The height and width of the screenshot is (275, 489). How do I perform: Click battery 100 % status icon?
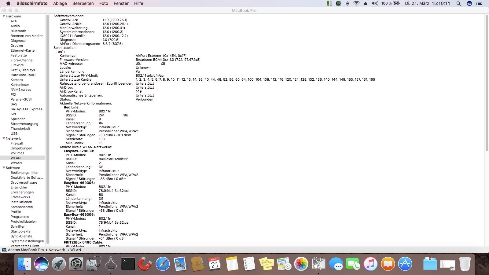[391, 3]
